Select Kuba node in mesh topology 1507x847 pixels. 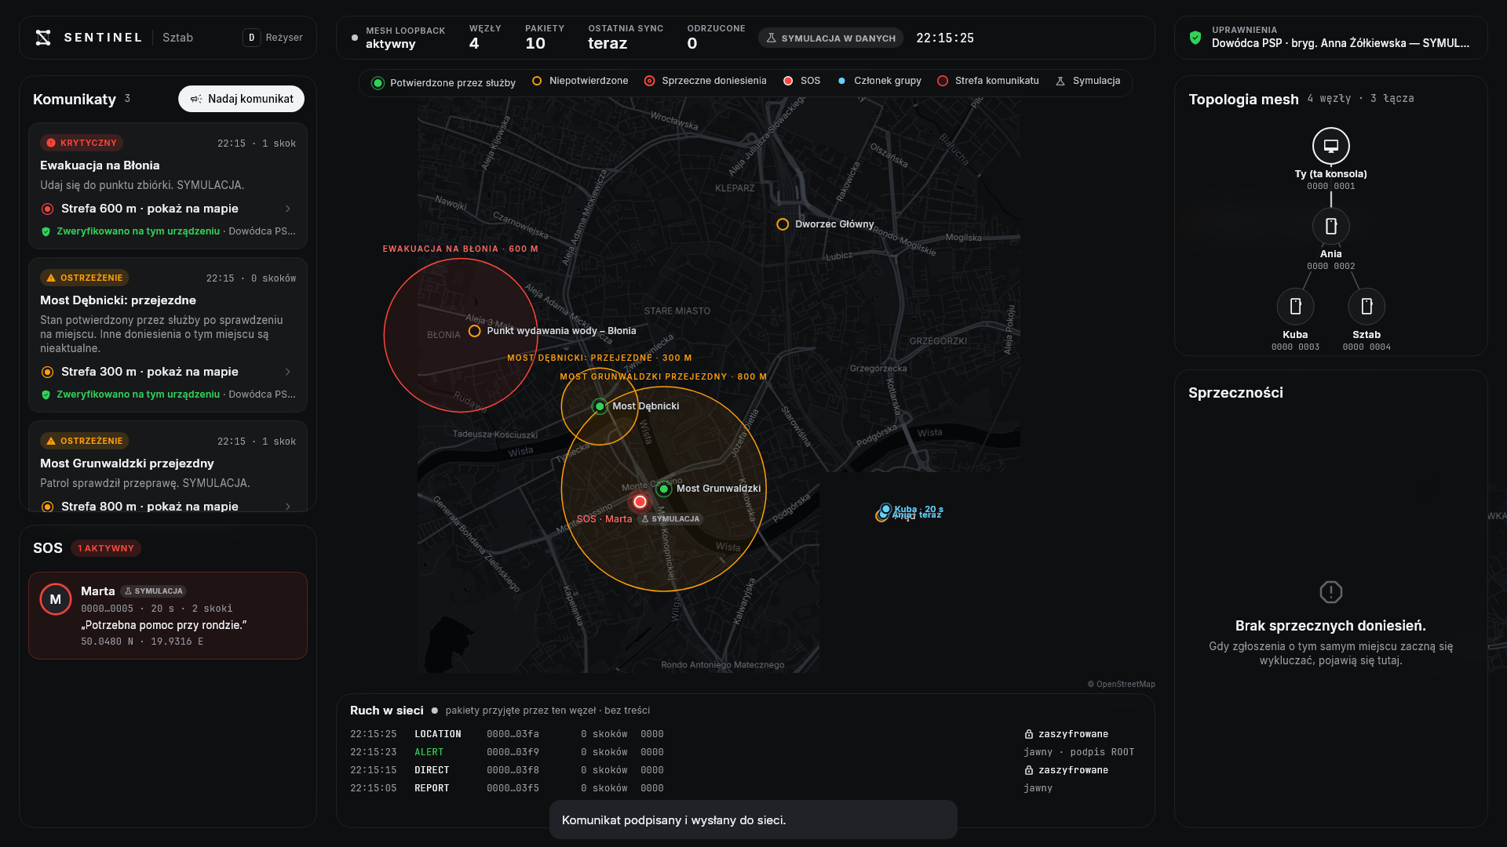coord(1296,307)
